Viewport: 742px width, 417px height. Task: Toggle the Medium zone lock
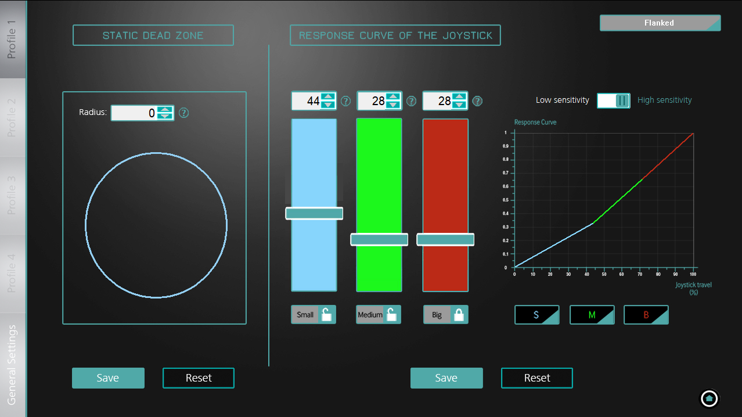coord(392,315)
